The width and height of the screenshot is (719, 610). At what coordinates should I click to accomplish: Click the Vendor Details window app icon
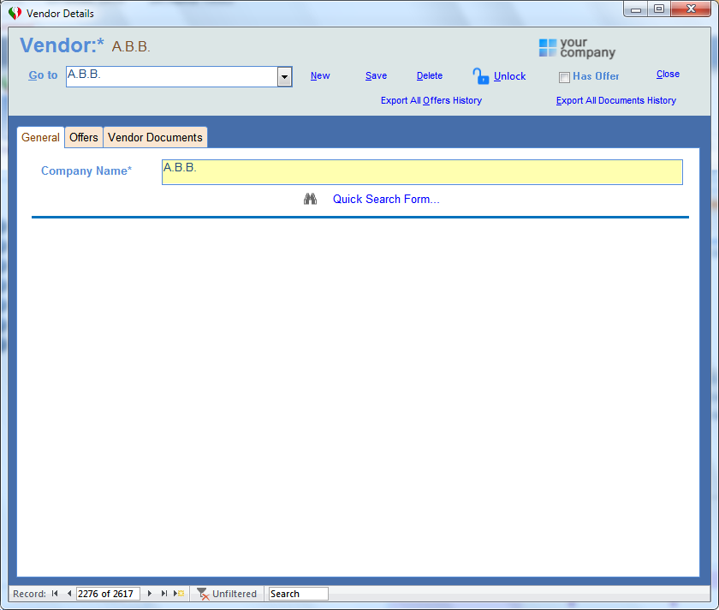point(15,14)
